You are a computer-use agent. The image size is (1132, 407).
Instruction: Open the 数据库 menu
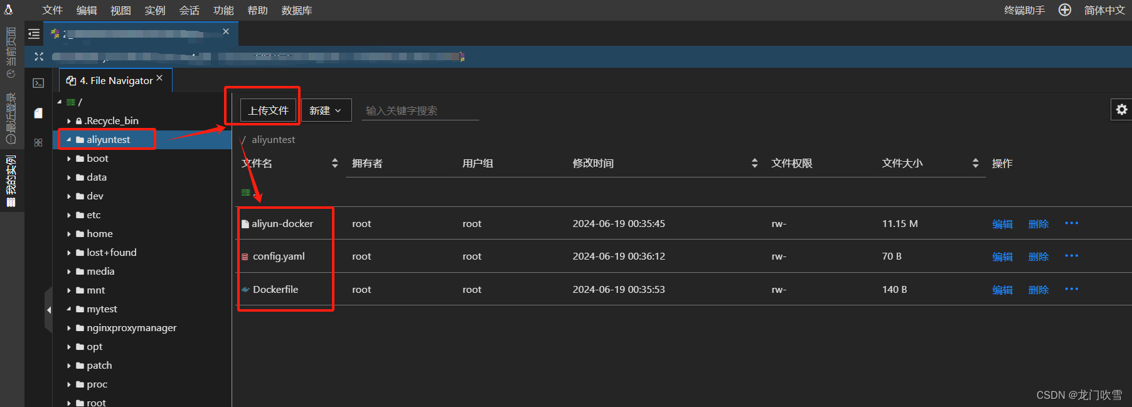point(297,10)
